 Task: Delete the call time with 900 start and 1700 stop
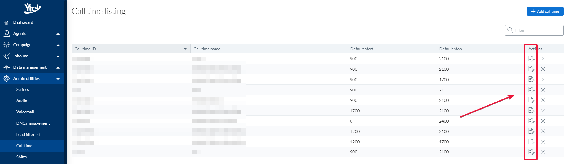tap(543, 79)
